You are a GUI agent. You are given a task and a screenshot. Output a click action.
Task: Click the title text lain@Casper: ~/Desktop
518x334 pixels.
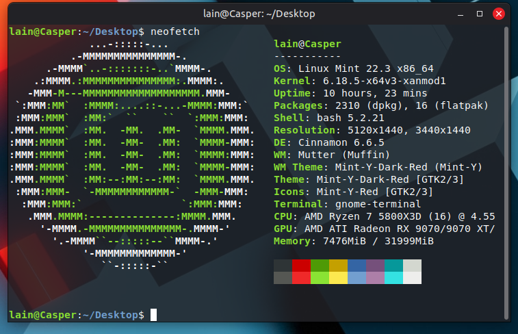pos(259,14)
